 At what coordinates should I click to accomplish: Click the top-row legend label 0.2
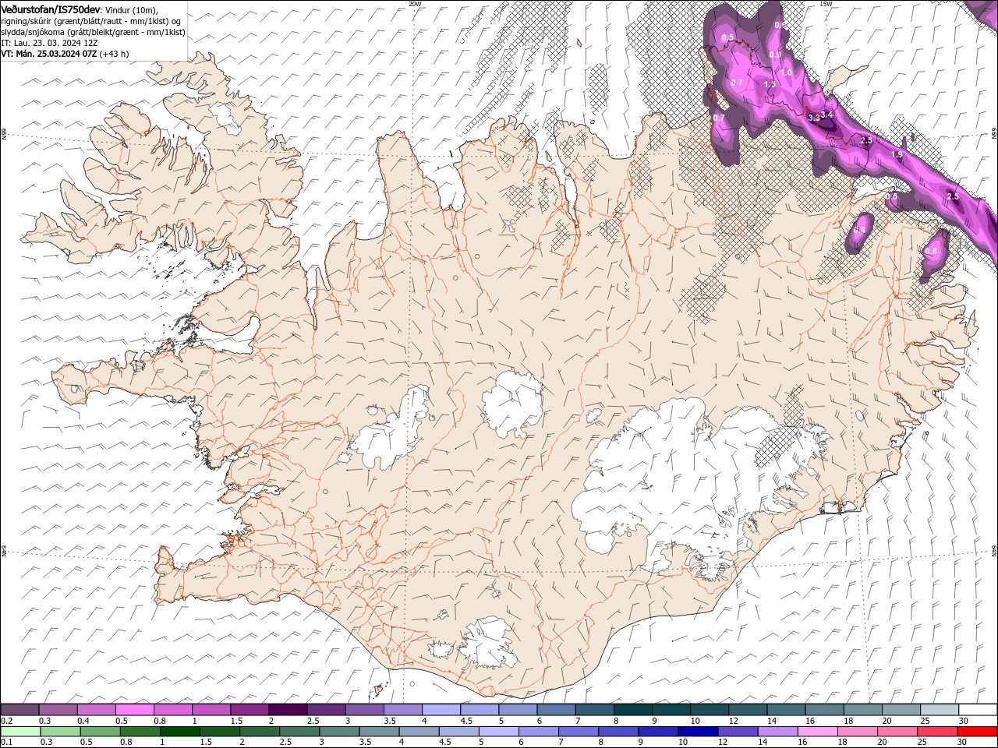click(x=5, y=721)
